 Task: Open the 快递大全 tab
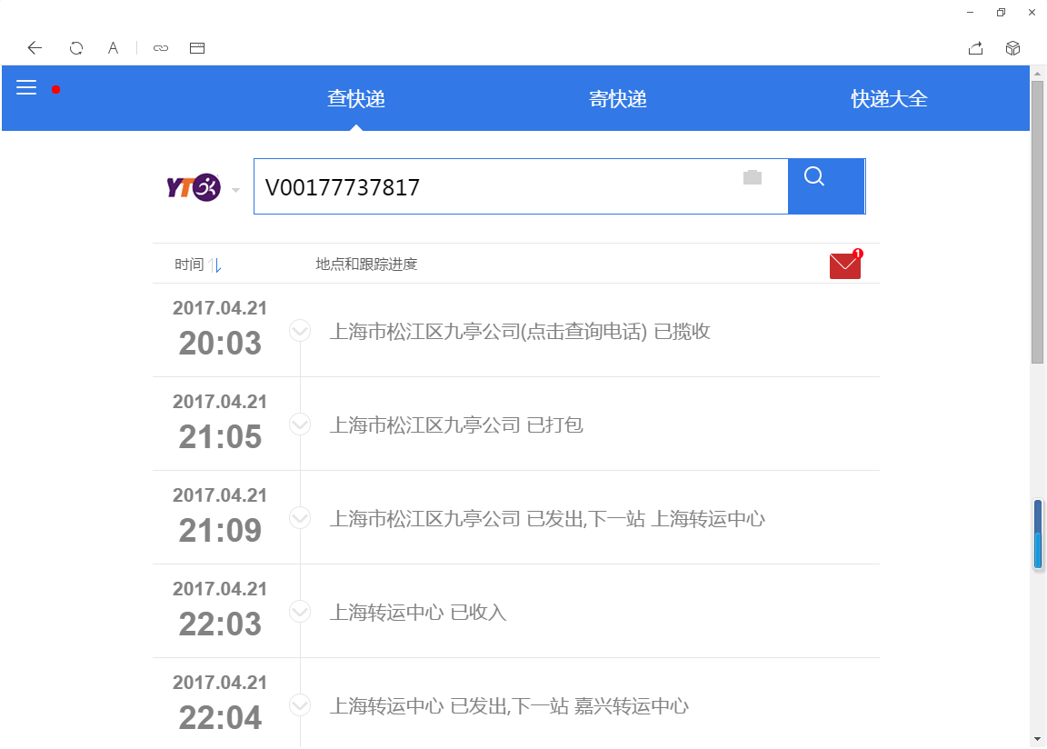click(x=889, y=99)
